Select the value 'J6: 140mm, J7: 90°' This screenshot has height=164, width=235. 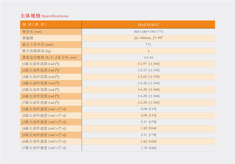(149, 38)
